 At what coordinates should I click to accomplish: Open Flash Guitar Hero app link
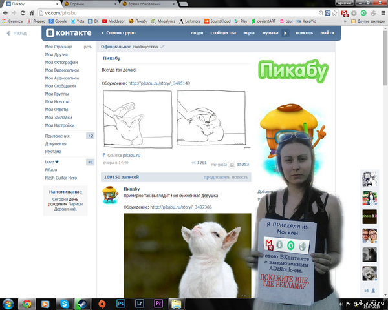(x=61, y=178)
